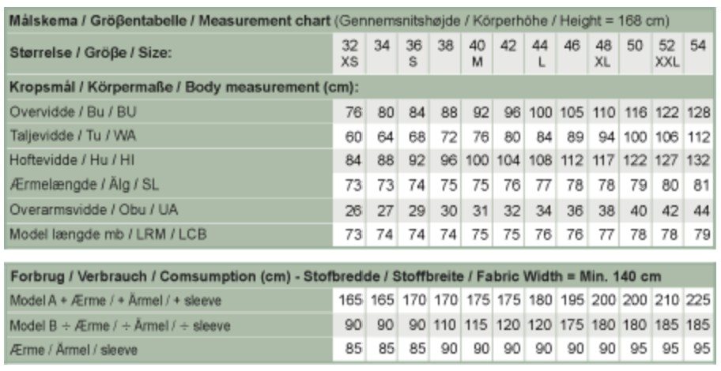Viewport: 721px width, 371px height.
Task: Select the Ærmelængde / Älg / SL row label
Action: [x=84, y=185]
